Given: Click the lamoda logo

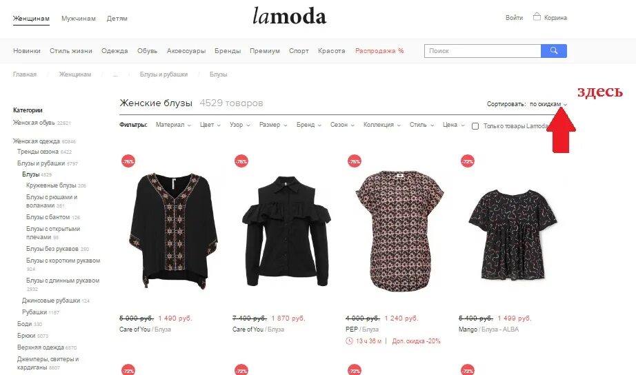Looking at the screenshot, I should [x=289, y=17].
